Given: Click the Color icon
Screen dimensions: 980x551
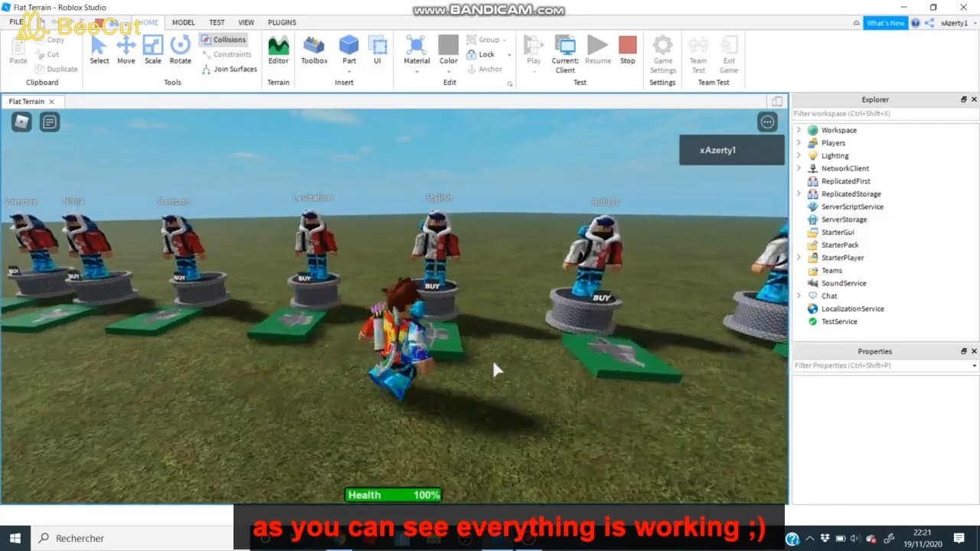Looking at the screenshot, I should (x=449, y=45).
